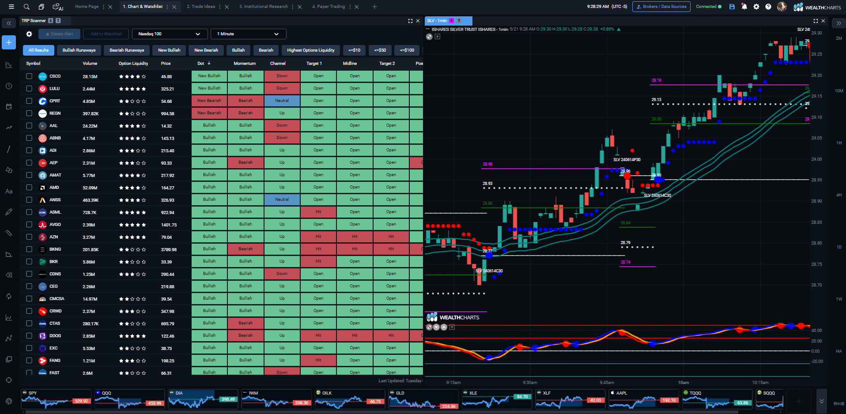Open the user profile avatar
Screen dimensions: 846x414
[x=782, y=7]
